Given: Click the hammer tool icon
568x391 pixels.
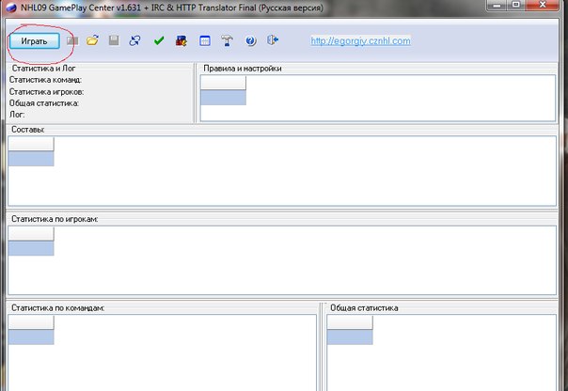Looking at the screenshot, I should (228, 40).
